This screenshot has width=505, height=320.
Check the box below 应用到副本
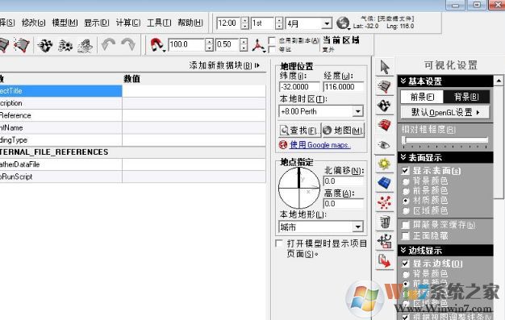tap(272, 49)
